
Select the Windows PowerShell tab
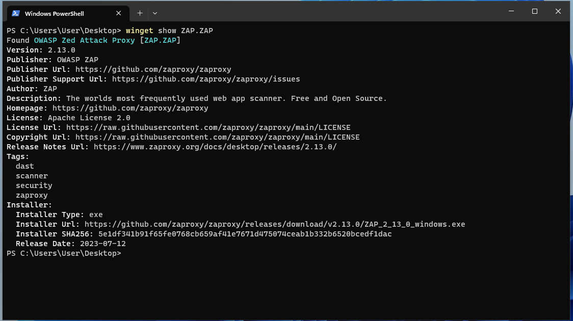coord(61,13)
